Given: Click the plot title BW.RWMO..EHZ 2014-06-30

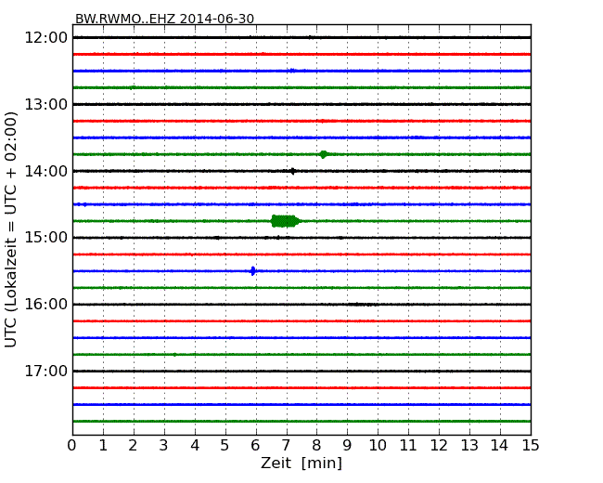Looking at the screenshot, I should click(x=164, y=19).
